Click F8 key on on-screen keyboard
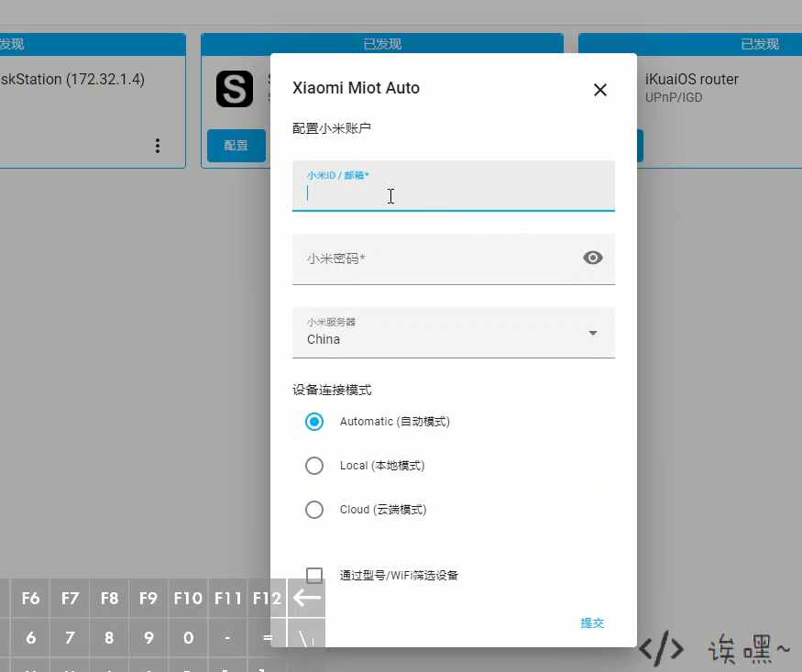Image resolution: width=802 pixels, height=672 pixels. (109, 598)
